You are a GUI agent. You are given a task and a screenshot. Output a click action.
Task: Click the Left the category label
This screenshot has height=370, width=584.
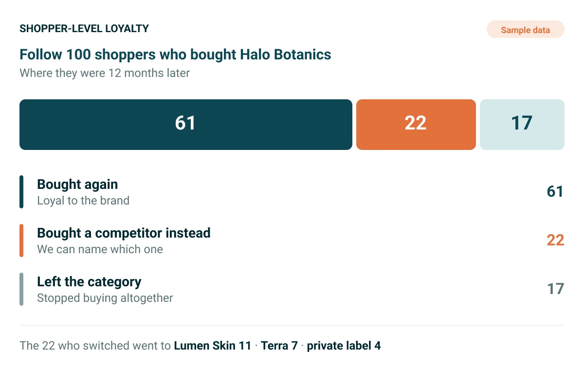pyautogui.click(x=89, y=282)
